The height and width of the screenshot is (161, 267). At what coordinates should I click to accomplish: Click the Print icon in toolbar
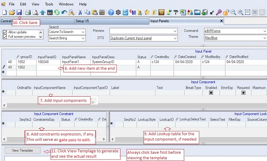point(28,12)
